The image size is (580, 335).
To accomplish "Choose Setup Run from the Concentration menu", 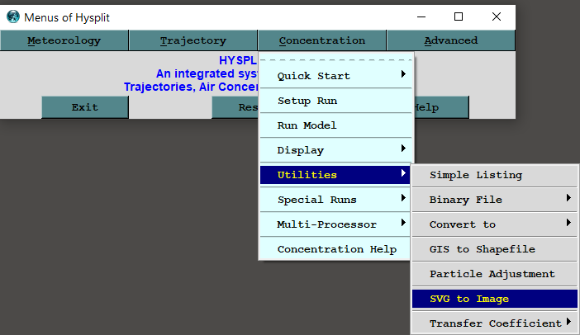I will (x=336, y=101).
